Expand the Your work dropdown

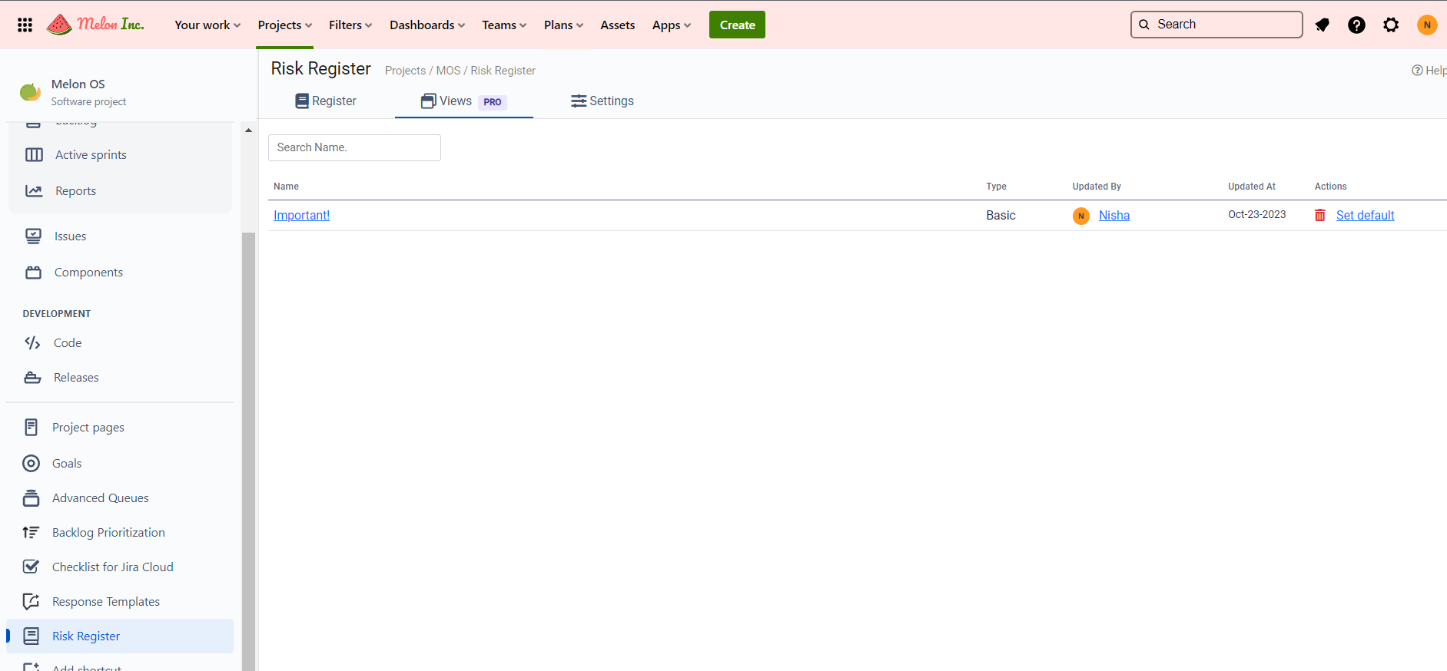point(207,25)
